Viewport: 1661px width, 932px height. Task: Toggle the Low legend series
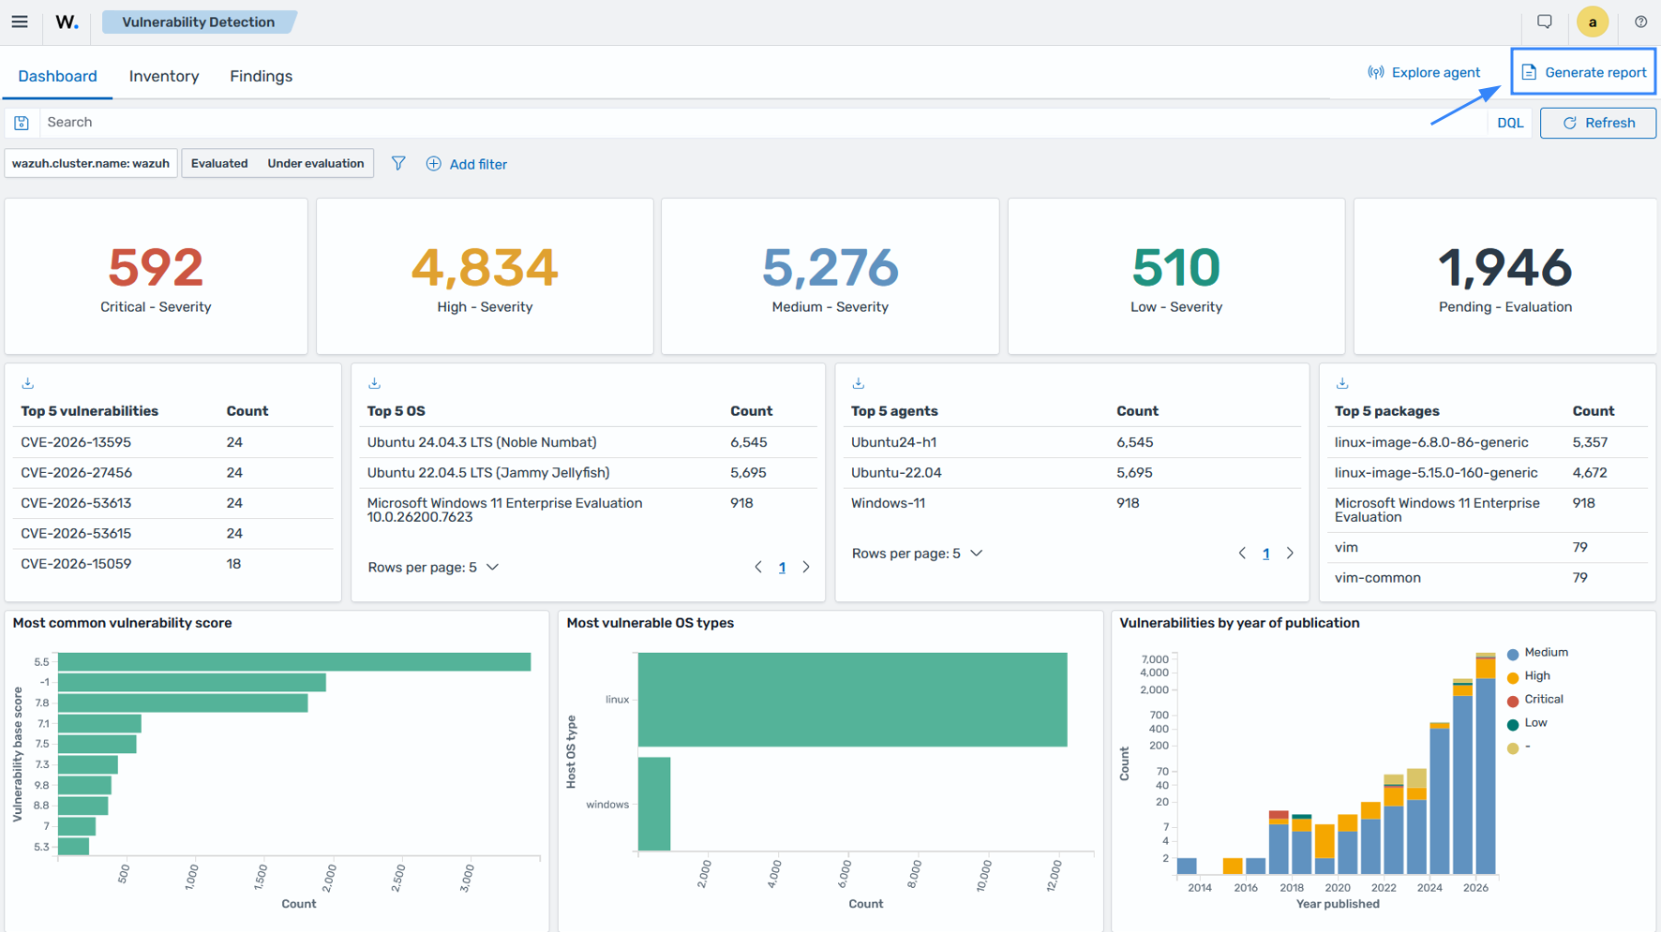(x=1526, y=723)
